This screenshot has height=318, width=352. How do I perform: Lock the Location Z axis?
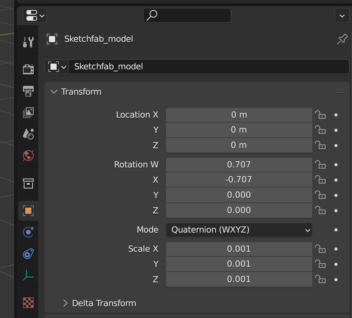coord(320,145)
